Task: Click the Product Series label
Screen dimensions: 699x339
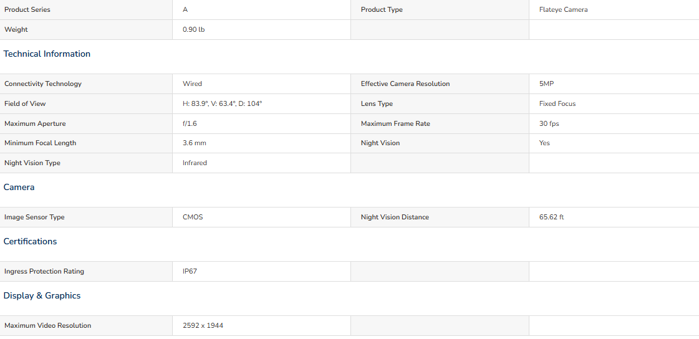Action: pyautogui.click(x=27, y=9)
